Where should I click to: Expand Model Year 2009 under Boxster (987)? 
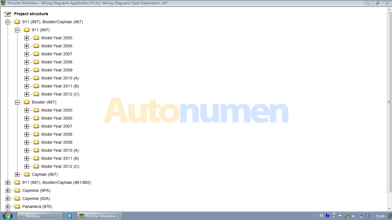click(x=27, y=142)
